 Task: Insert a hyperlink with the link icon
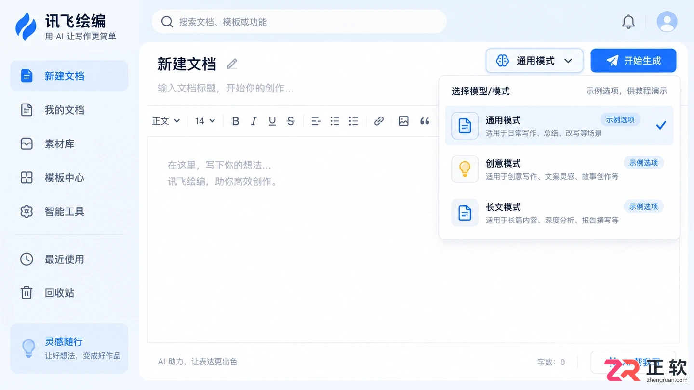[379, 121]
